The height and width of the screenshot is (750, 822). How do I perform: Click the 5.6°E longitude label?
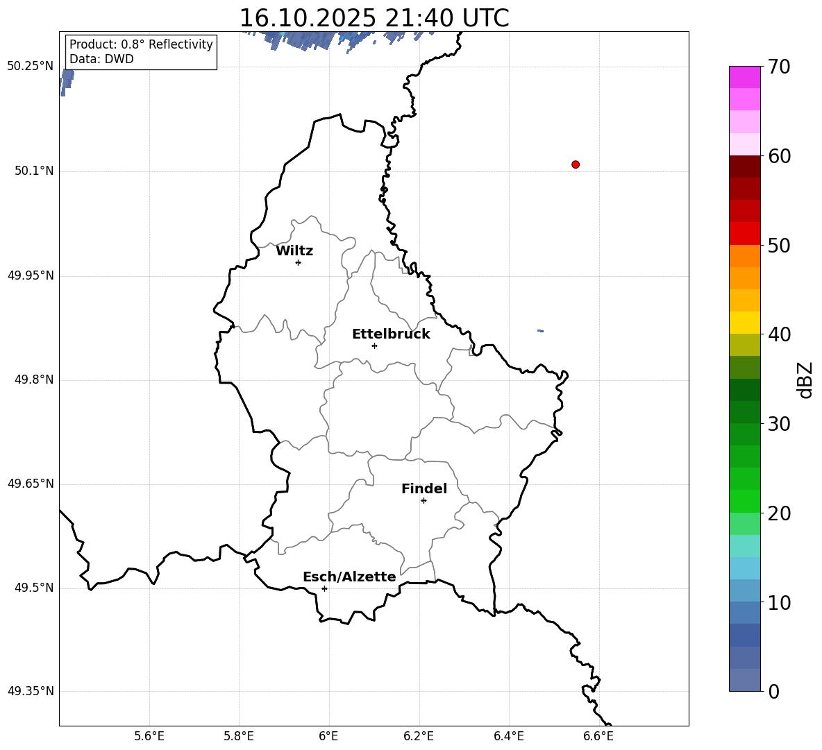(x=149, y=736)
